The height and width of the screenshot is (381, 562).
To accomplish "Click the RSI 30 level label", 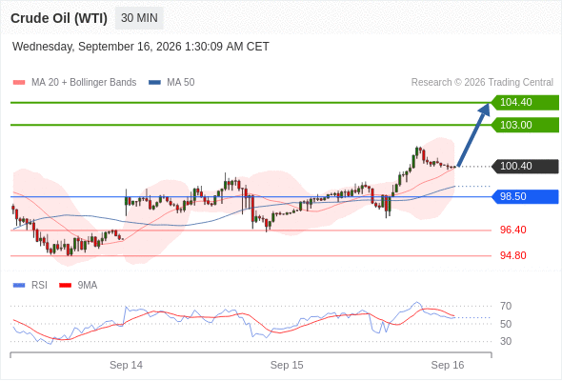I will click(506, 341).
